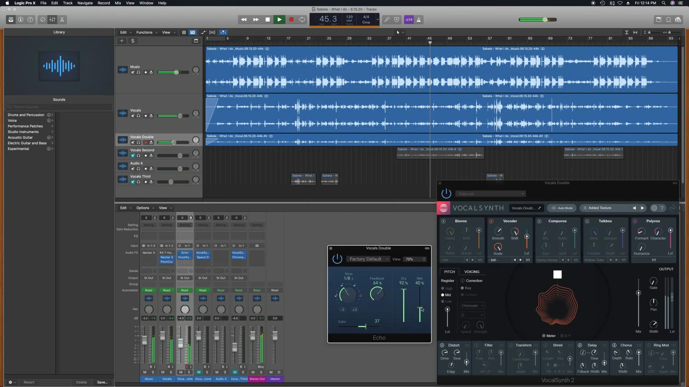Toggle the Vocoder module power icon
This screenshot has width=689, height=387.
tap(491, 221)
